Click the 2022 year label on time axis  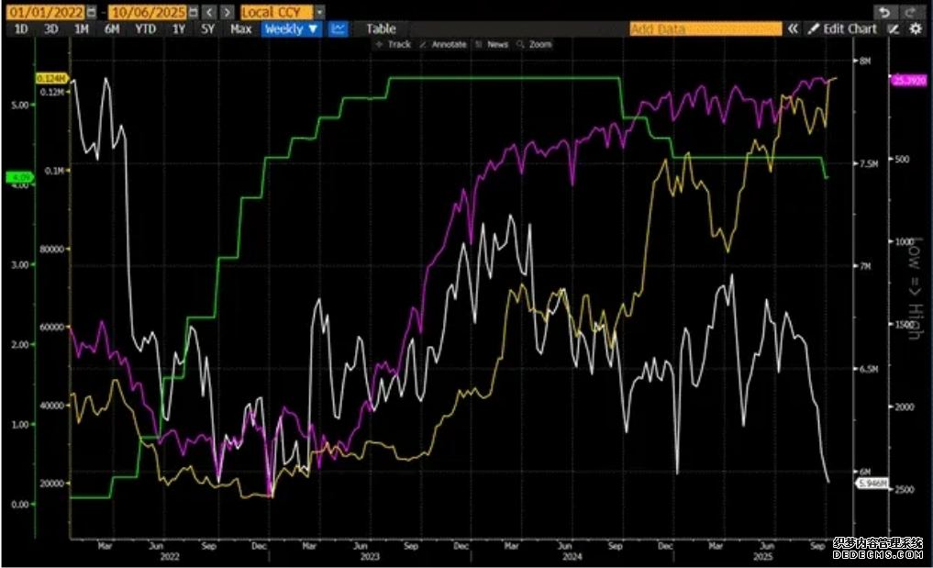pos(169,557)
